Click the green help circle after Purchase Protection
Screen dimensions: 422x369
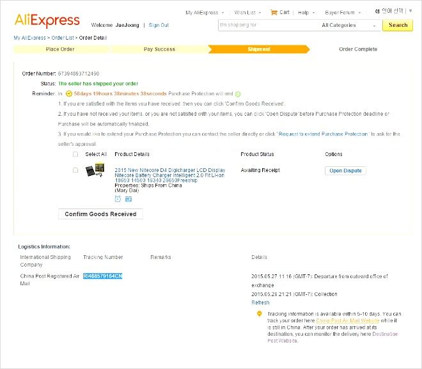coord(238,94)
